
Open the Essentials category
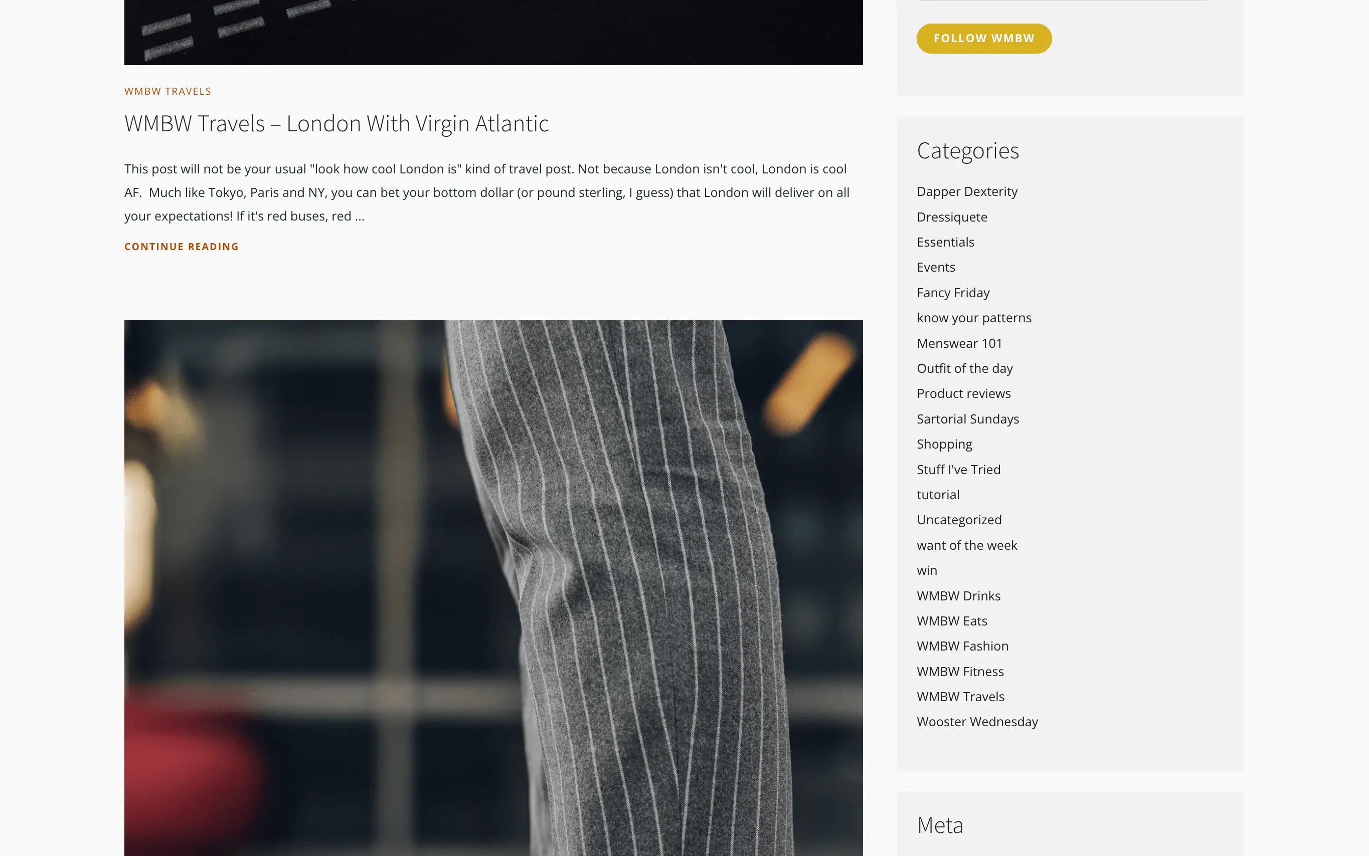pos(945,242)
